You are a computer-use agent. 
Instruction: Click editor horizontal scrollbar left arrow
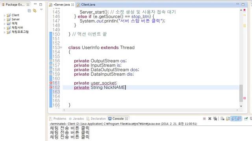click(64, 110)
